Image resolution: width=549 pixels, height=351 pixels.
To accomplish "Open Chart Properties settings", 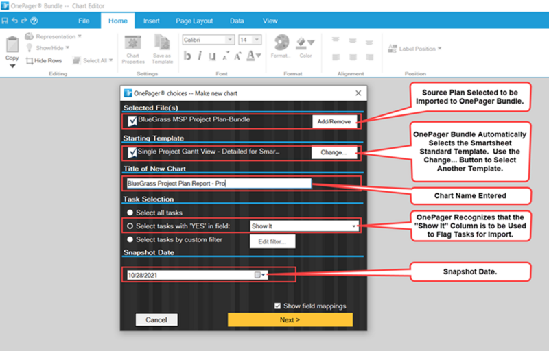I will coord(133,49).
